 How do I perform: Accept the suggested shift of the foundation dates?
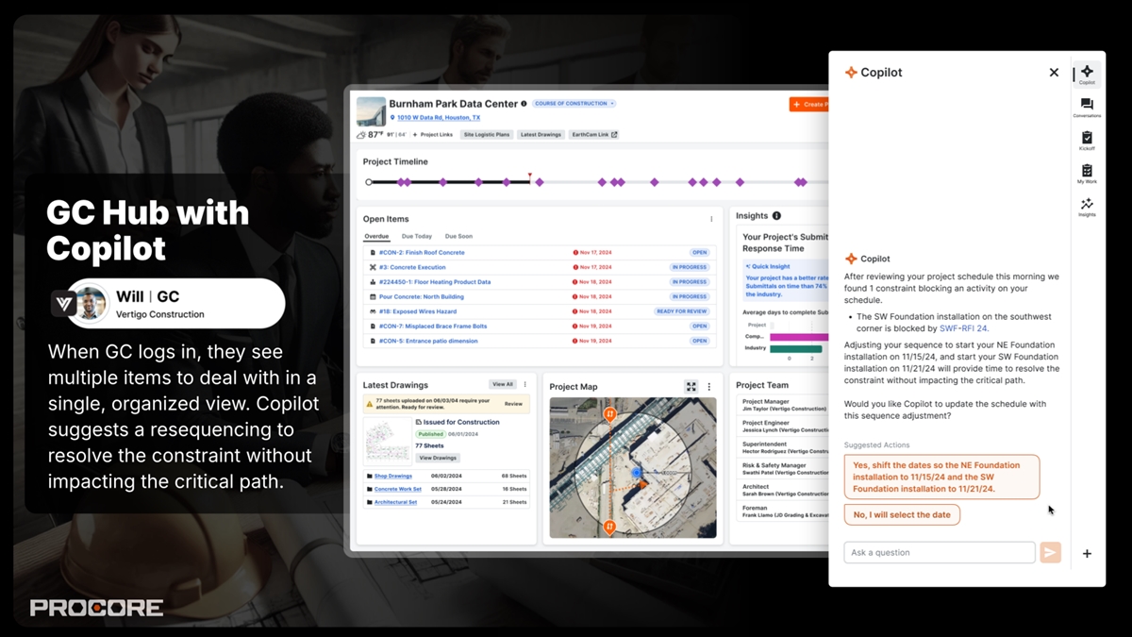941,478
